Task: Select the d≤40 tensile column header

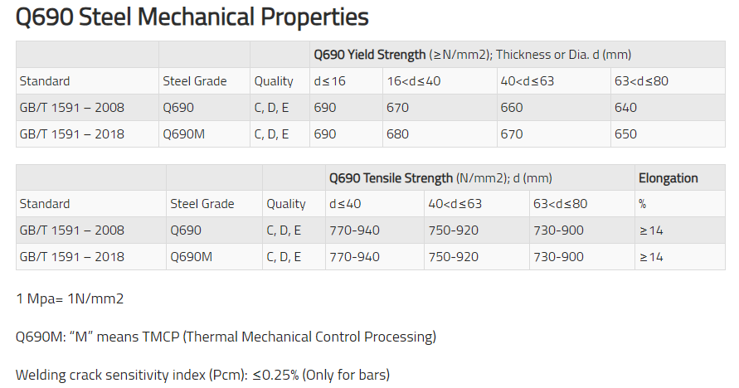Action: 345,204
